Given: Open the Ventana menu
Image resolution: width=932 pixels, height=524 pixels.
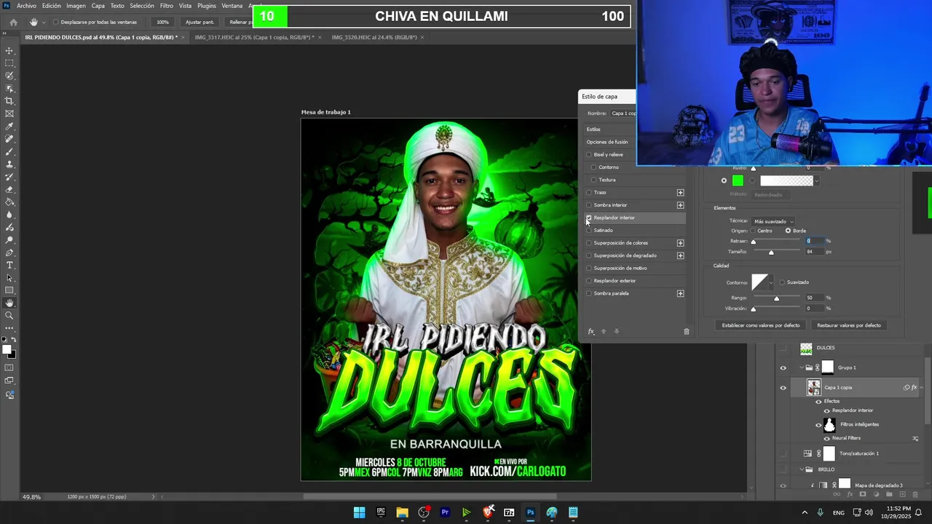Looking at the screenshot, I should tap(232, 6).
